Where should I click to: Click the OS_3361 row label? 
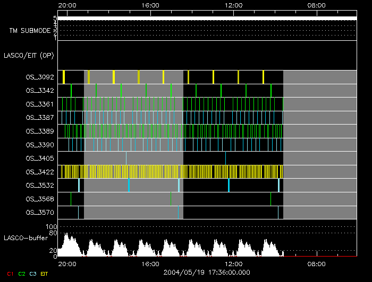pos(40,104)
